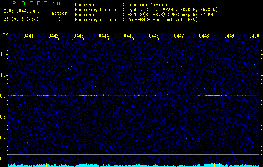Click the meteor count value 6
This screenshot has height=167, width=263.
pyautogui.click(x=59, y=19)
